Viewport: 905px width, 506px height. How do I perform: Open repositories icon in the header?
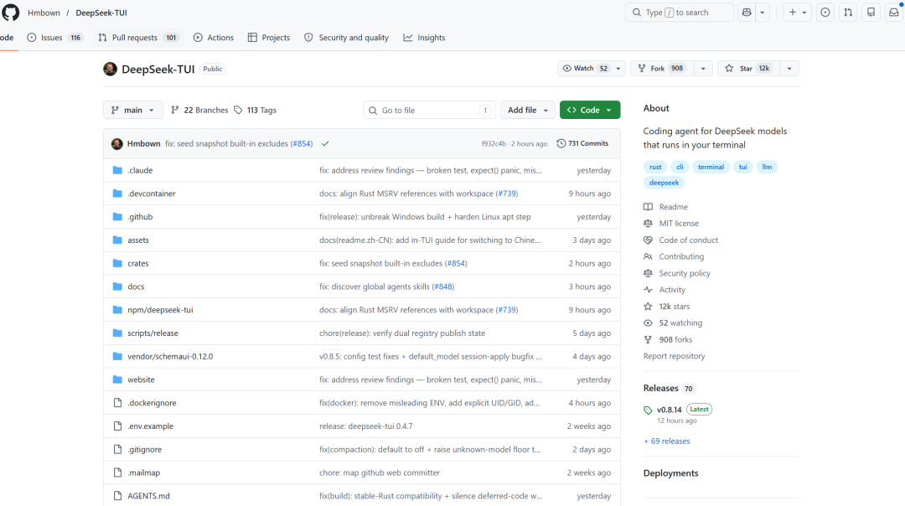(871, 12)
